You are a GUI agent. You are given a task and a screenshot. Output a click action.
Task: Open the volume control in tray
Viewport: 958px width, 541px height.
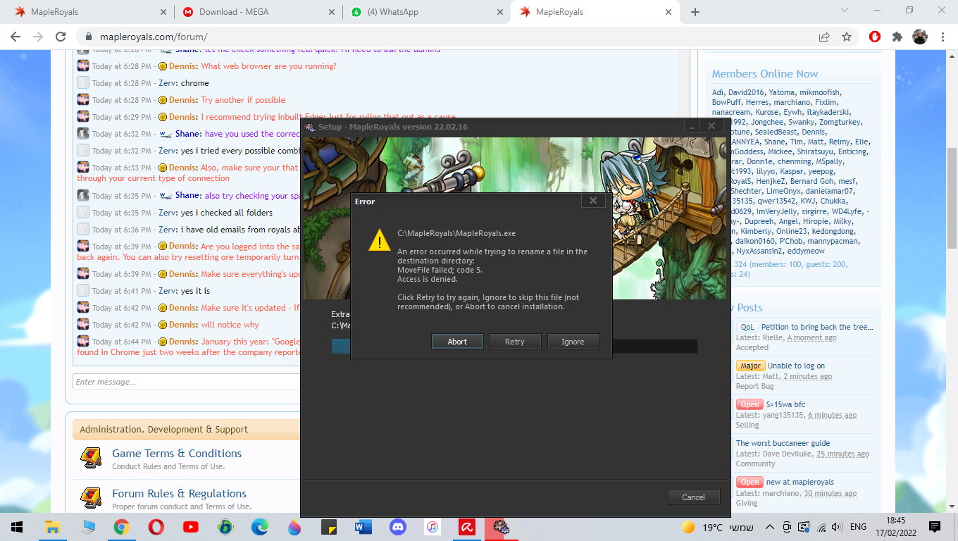tap(837, 527)
